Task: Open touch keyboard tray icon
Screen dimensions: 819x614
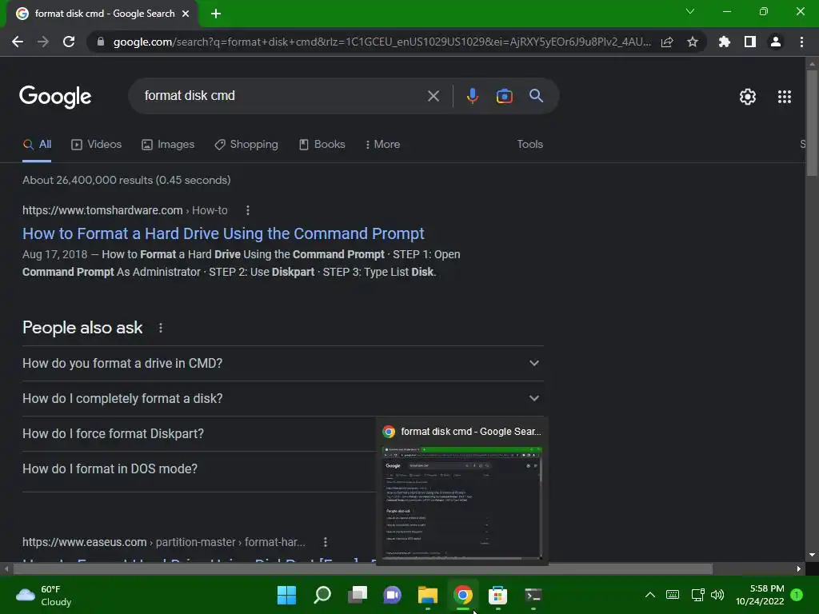Action: coord(673,595)
